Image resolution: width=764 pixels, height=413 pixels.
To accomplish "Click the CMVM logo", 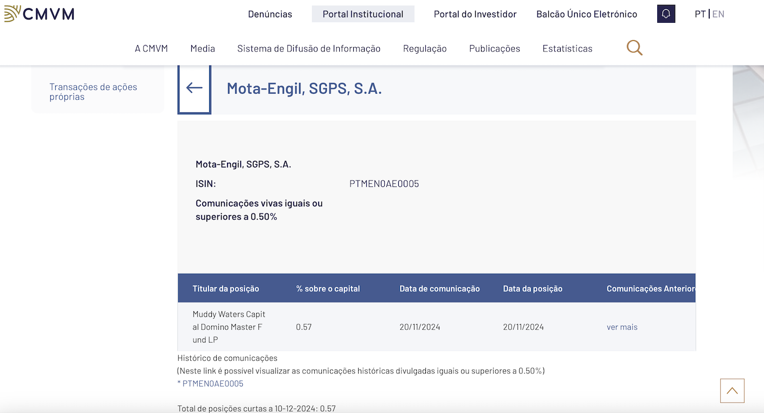I will (x=39, y=14).
